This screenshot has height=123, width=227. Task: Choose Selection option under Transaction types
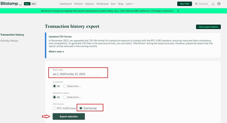(x=65, y=97)
